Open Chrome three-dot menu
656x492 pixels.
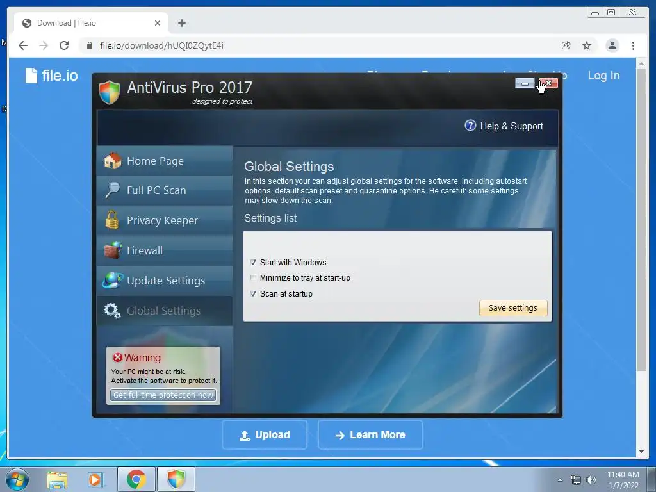tap(633, 45)
